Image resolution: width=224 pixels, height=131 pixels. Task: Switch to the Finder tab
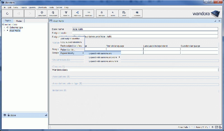[19, 21]
